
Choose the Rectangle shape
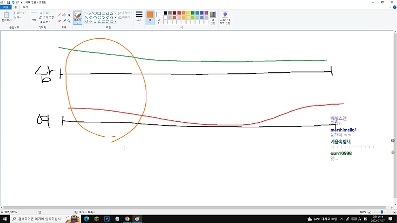click(99, 13)
